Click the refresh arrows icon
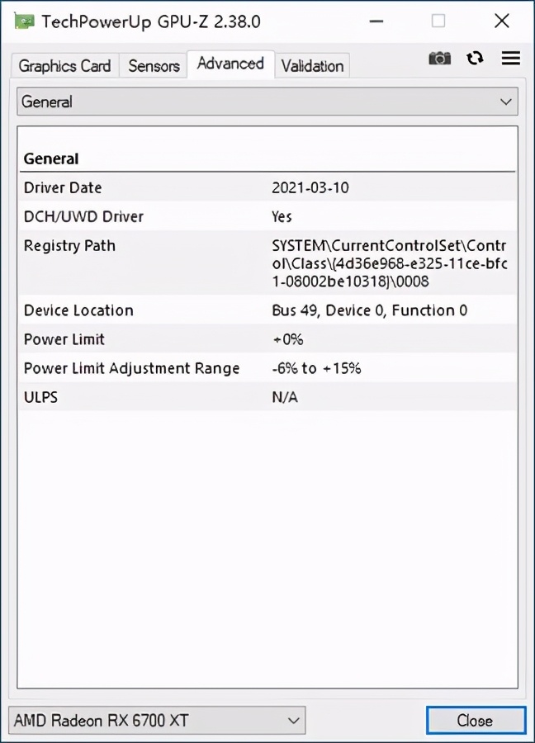 [475, 59]
